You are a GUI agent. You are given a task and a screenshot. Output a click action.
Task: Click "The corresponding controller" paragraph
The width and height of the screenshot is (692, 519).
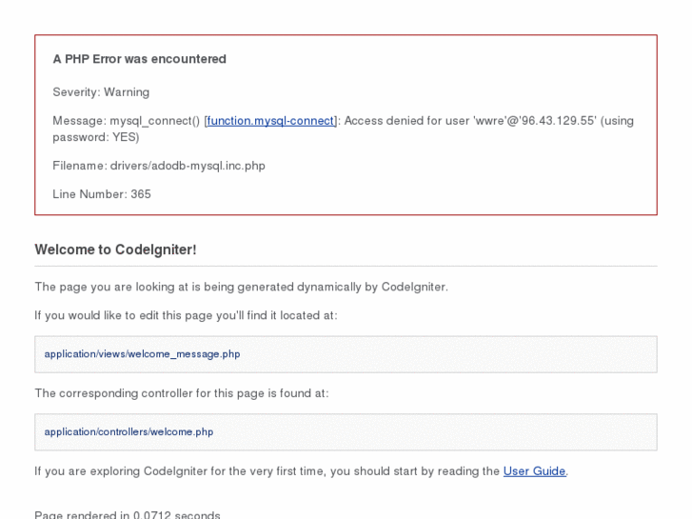(181, 393)
